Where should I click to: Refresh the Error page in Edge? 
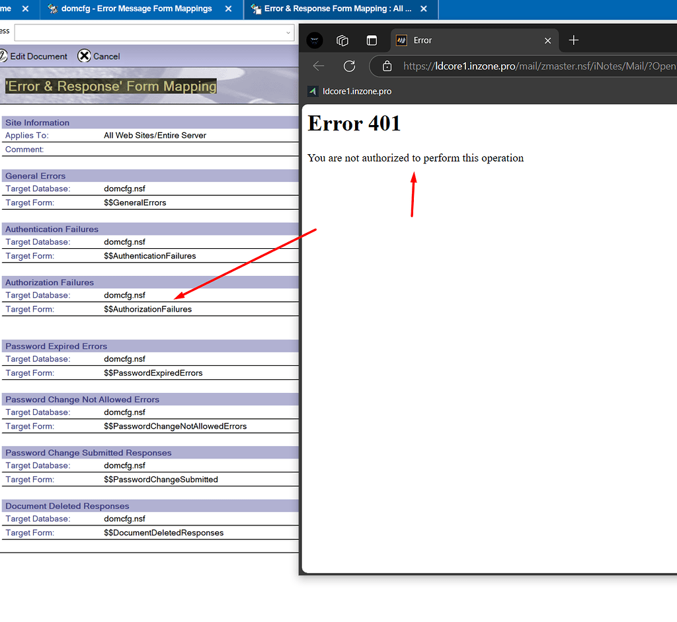[349, 66]
